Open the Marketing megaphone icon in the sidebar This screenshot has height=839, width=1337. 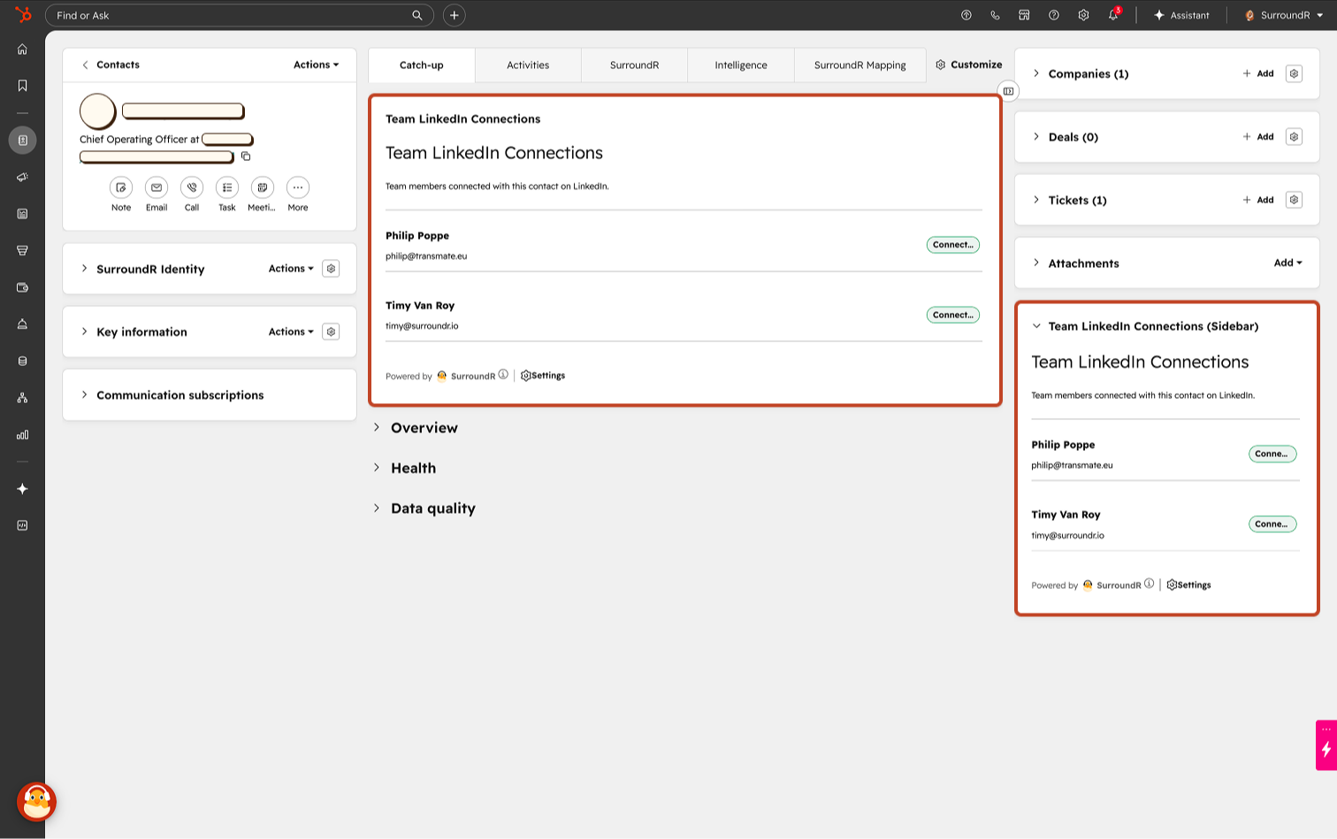tap(22, 177)
